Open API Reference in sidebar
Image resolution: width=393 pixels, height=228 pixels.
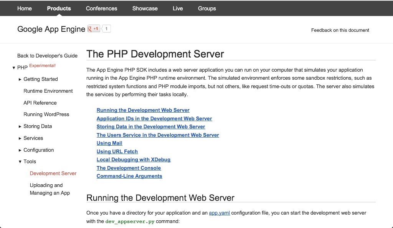[x=40, y=103]
